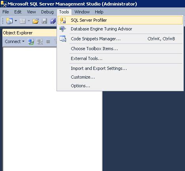185x171 pixels.
Task: Close the open Tools menu
Action: (x=64, y=12)
